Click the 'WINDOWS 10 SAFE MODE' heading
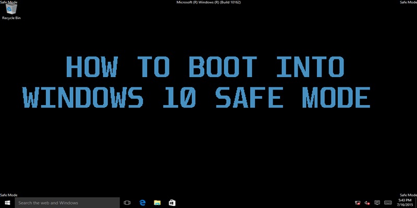The image size is (417, 208). pyautogui.click(x=198, y=98)
